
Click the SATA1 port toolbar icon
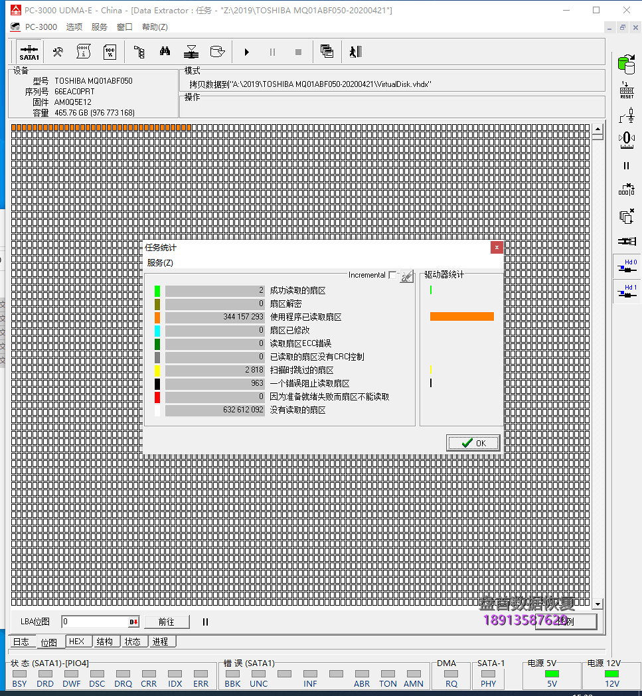[x=29, y=52]
